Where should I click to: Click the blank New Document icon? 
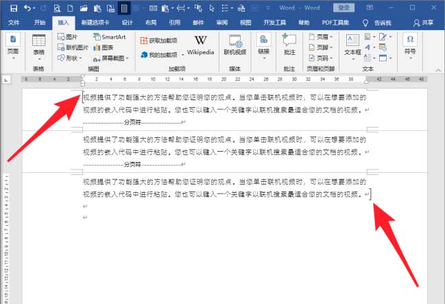pos(70,8)
